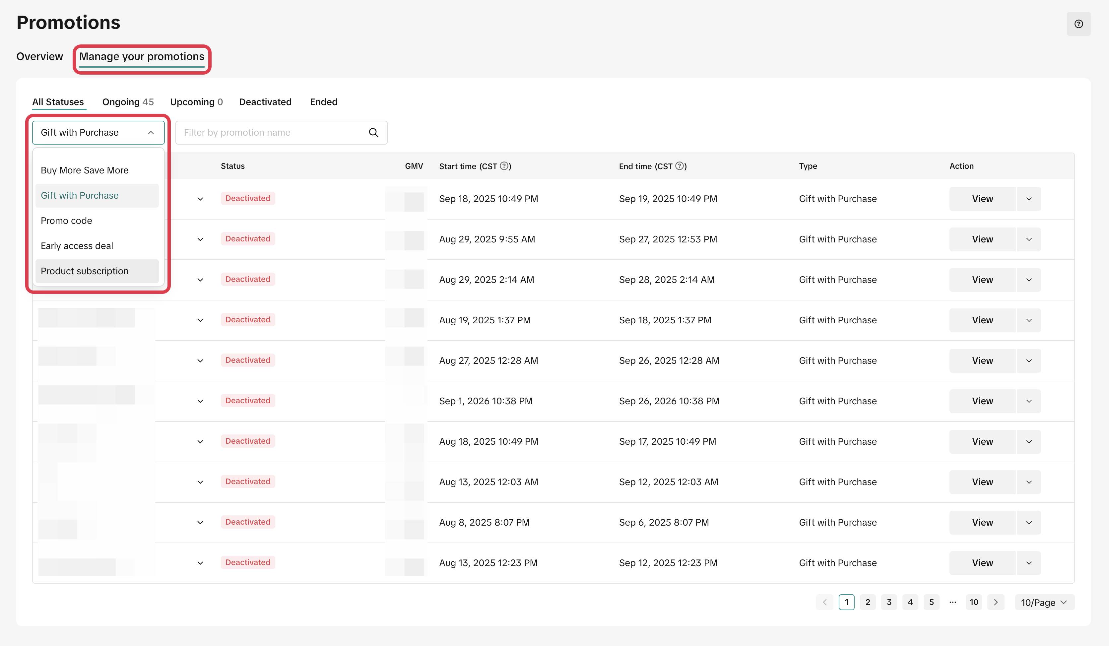Viewport: 1109px width, 646px height.
Task: Open the Ongoing 45 status tab
Action: (x=128, y=102)
